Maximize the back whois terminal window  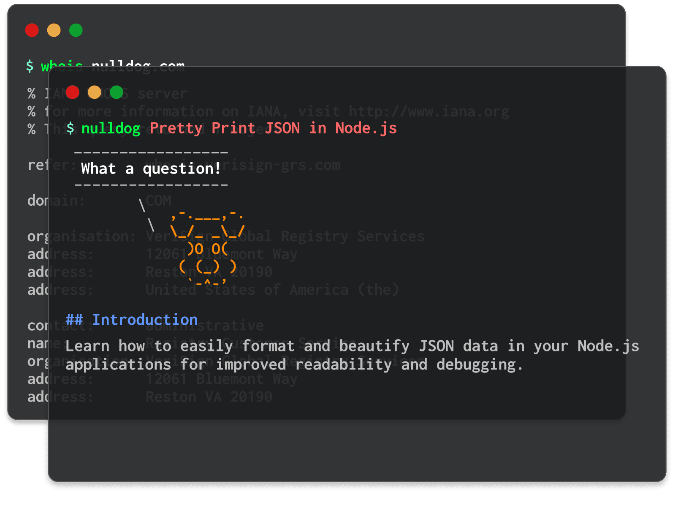pyautogui.click(x=76, y=30)
